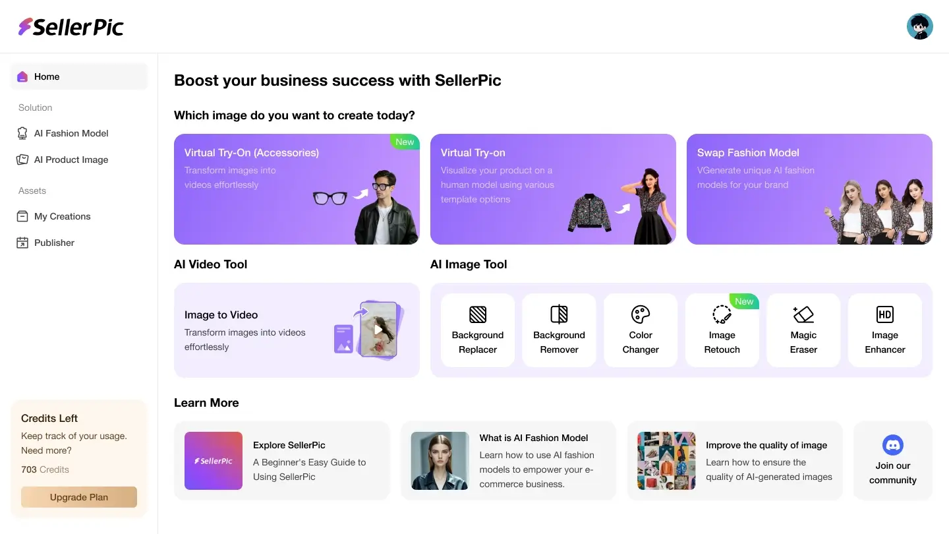Click the AI Fashion Model sidebar icon
This screenshot has height=534, width=949.
[x=22, y=133]
